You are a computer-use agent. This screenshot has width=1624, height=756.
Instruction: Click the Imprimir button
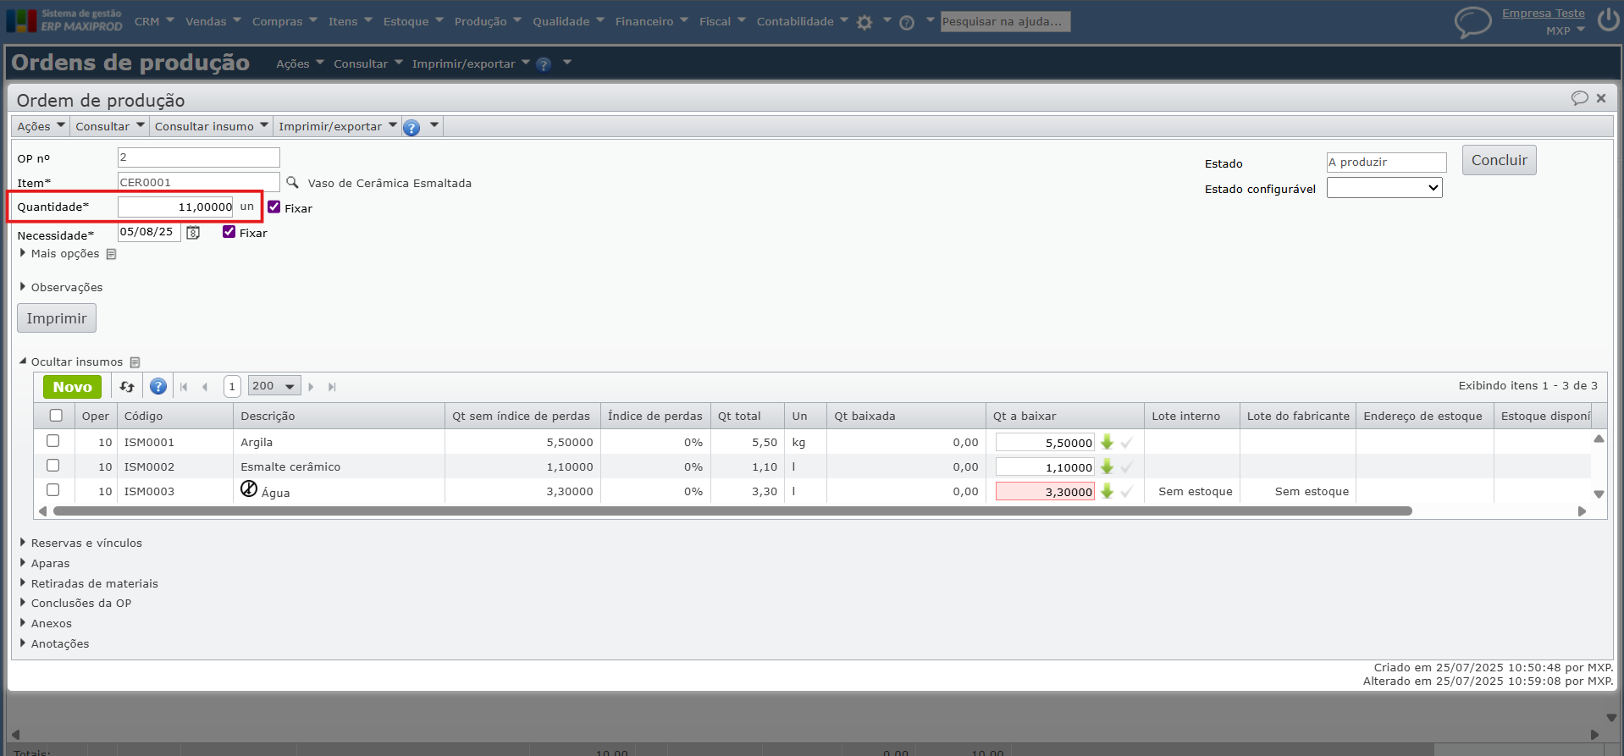(57, 319)
